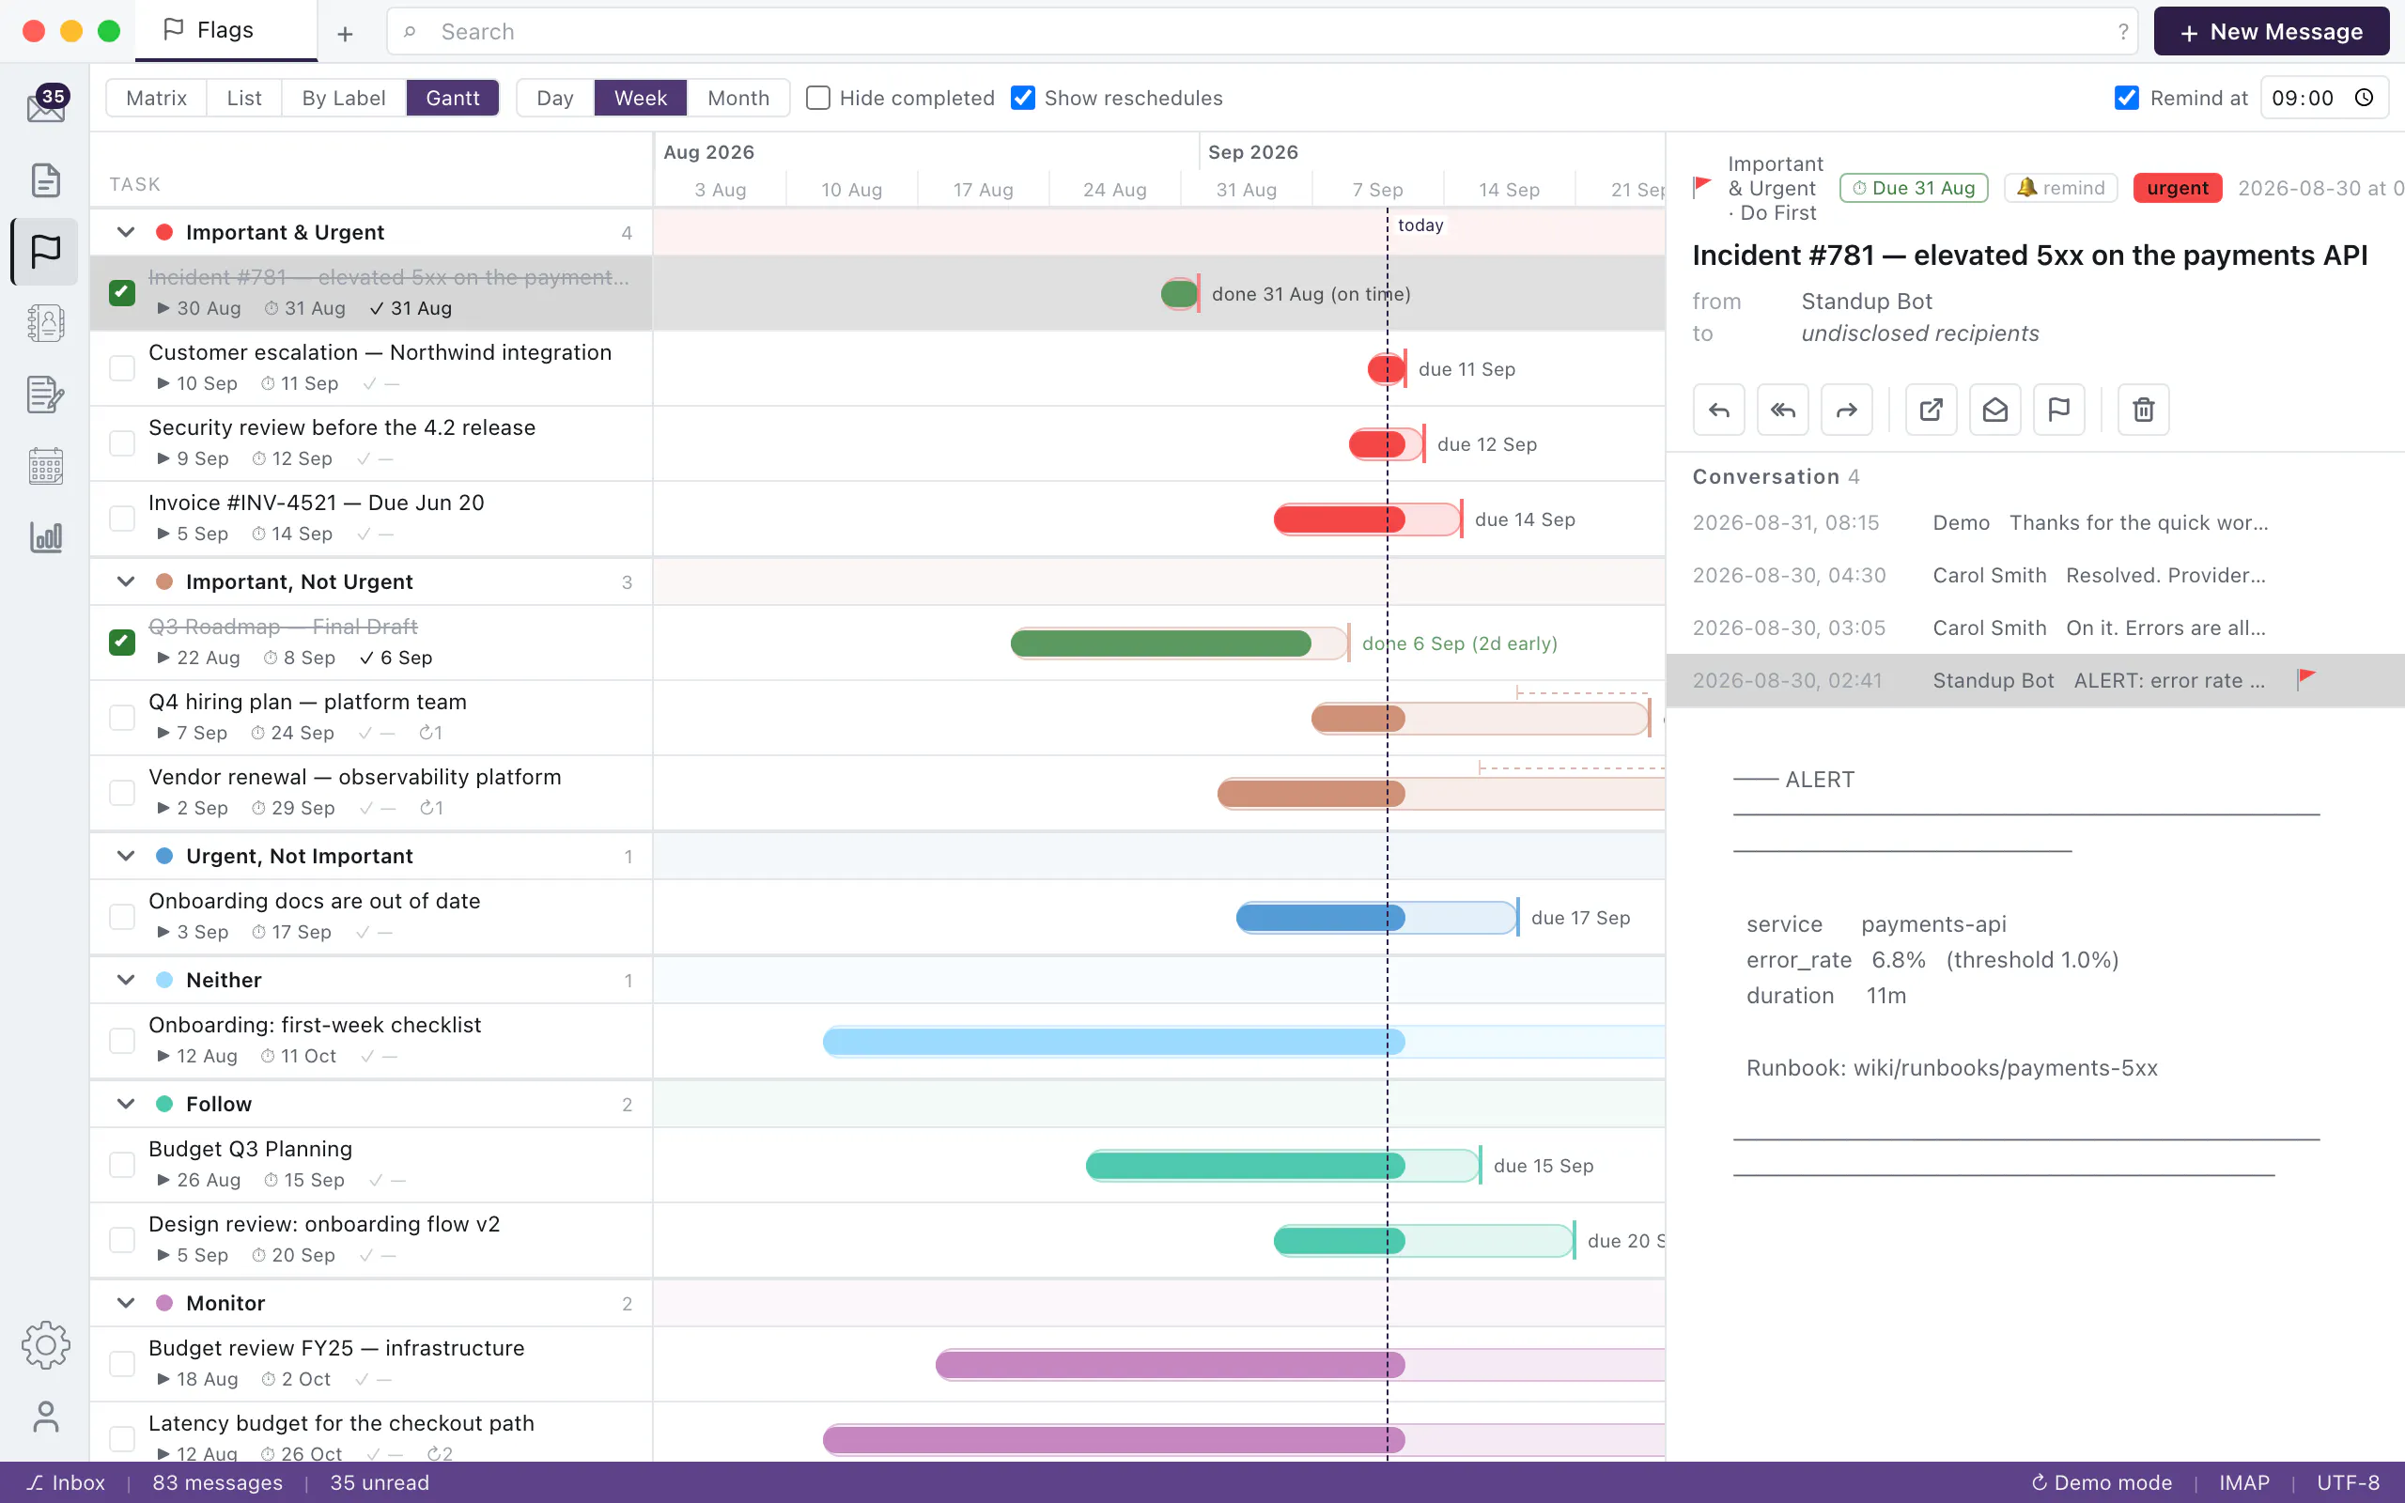Open message in a new window
This screenshot has width=2405, height=1503.
(1931, 410)
